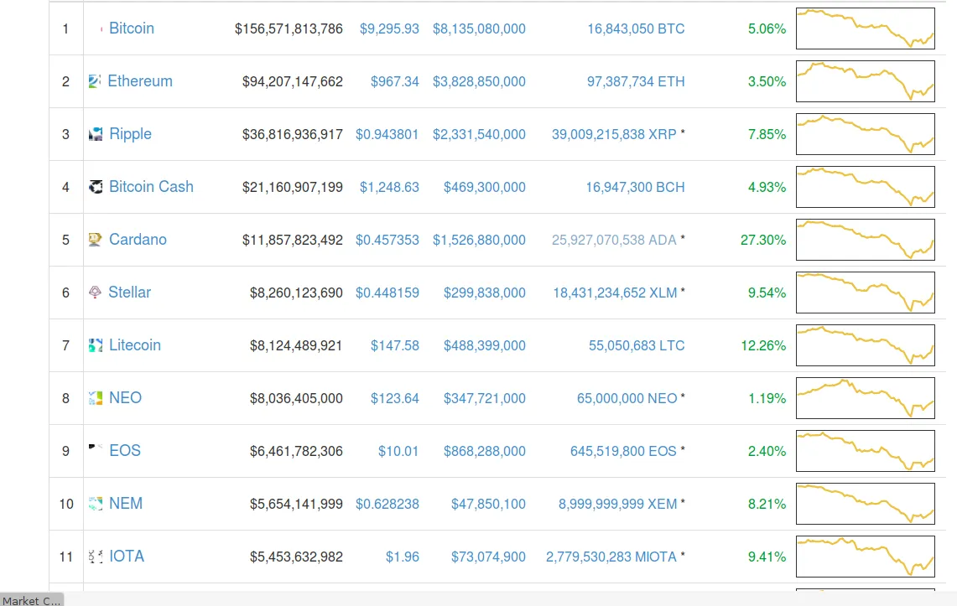Image resolution: width=957 pixels, height=606 pixels.
Task: Click Ripple volume $2,331,540,000
Action: [479, 134]
